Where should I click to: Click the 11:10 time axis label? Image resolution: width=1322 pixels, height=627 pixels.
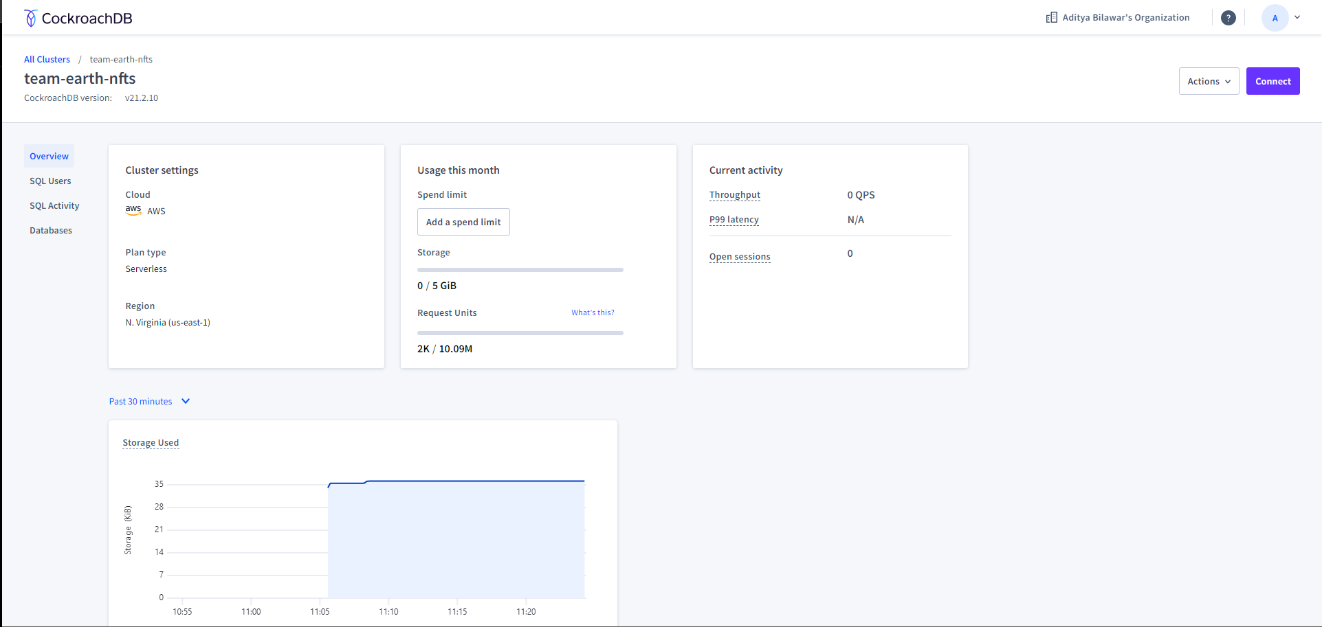coord(388,612)
